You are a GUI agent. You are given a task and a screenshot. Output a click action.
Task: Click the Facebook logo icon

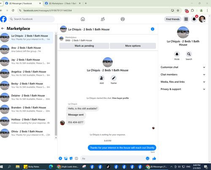3,19
